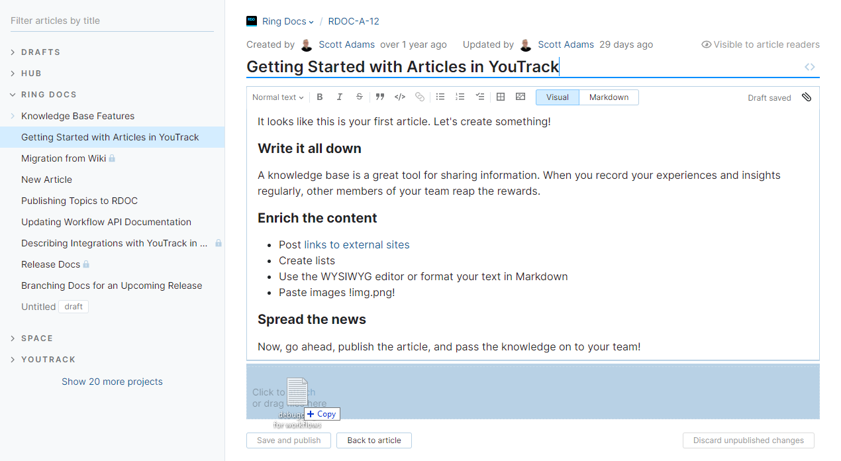
Task: Click the paperclip attach files icon
Action: point(807,97)
